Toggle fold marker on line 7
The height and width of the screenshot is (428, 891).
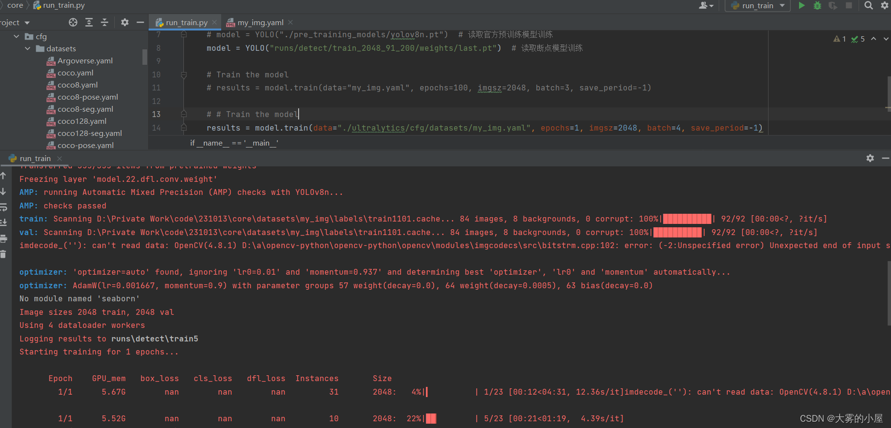click(184, 34)
